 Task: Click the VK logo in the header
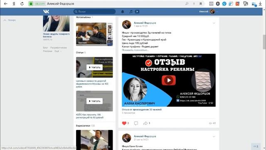46,11
